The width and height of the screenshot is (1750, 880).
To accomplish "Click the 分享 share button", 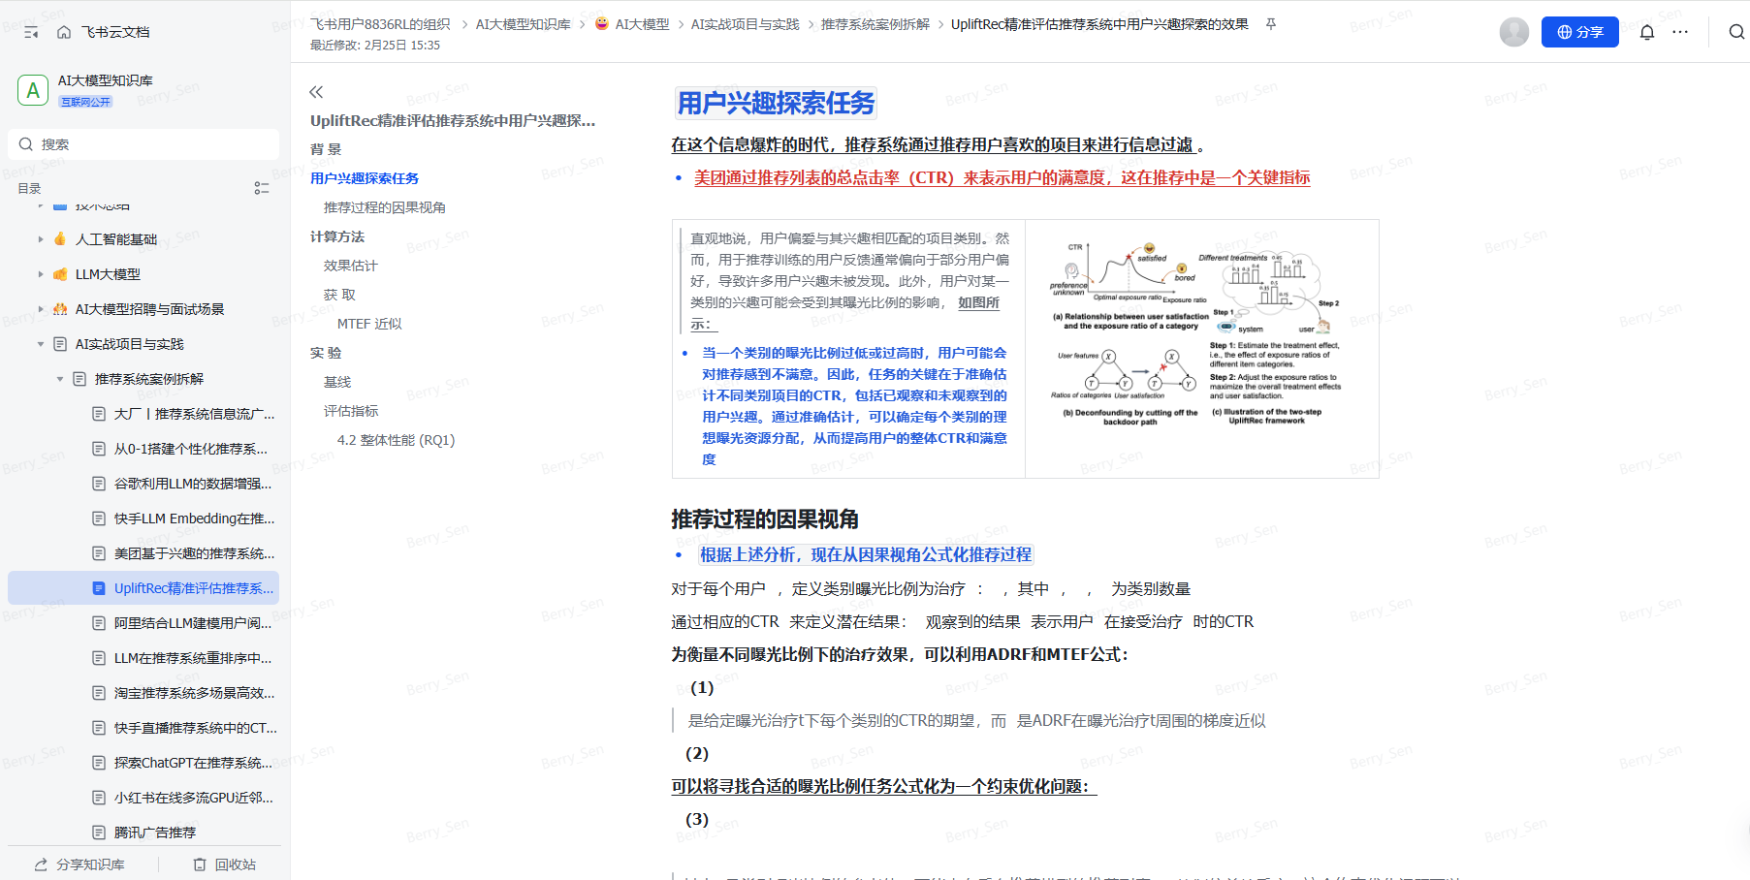I will pyautogui.click(x=1580, y=32).
